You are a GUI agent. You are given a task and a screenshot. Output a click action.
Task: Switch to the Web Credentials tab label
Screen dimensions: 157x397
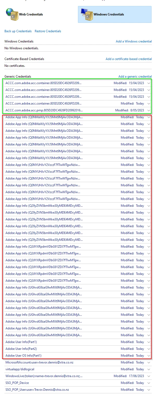coord(31,14)
